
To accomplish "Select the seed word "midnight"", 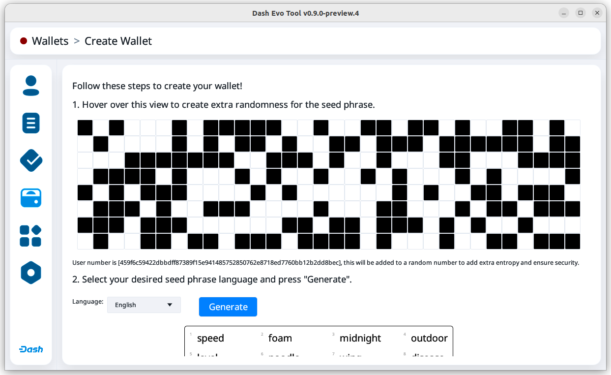I will point(360,338).
